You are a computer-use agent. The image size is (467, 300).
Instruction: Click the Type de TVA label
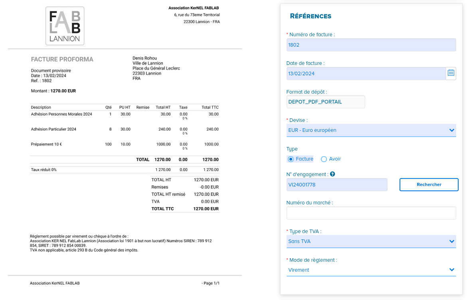point(305,231)
